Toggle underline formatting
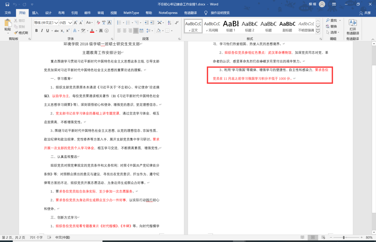Screen dimensions: 376x242 (x=48, y=31)
